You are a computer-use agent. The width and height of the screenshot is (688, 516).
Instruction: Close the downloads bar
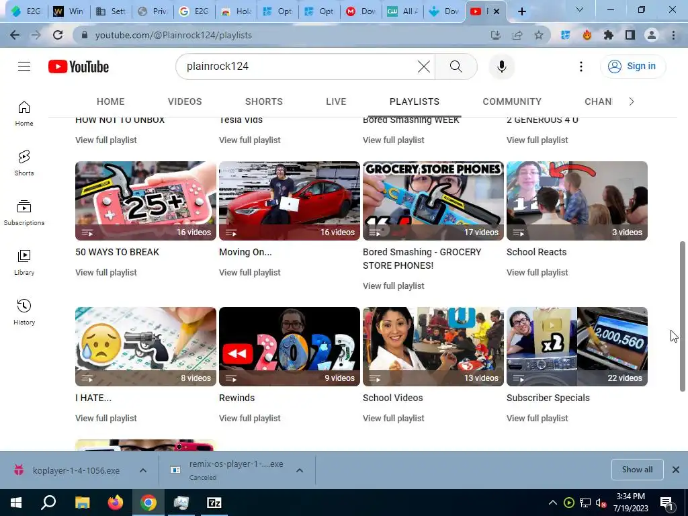[676, 470]
